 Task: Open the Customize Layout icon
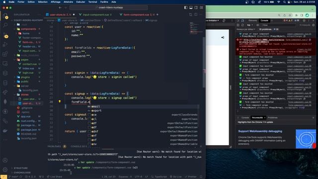click(x=201, y=8)
